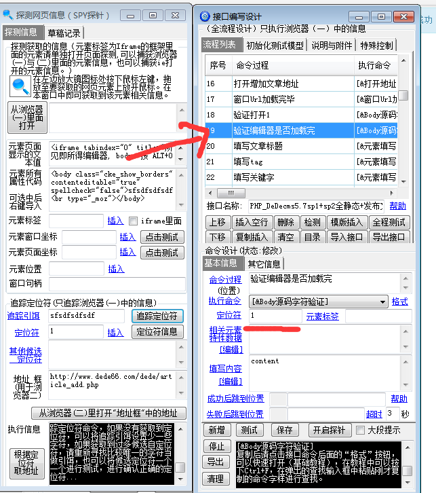
Task: Click the flow list vertical scrollbar thumb
Action: [x=403, y=95]
